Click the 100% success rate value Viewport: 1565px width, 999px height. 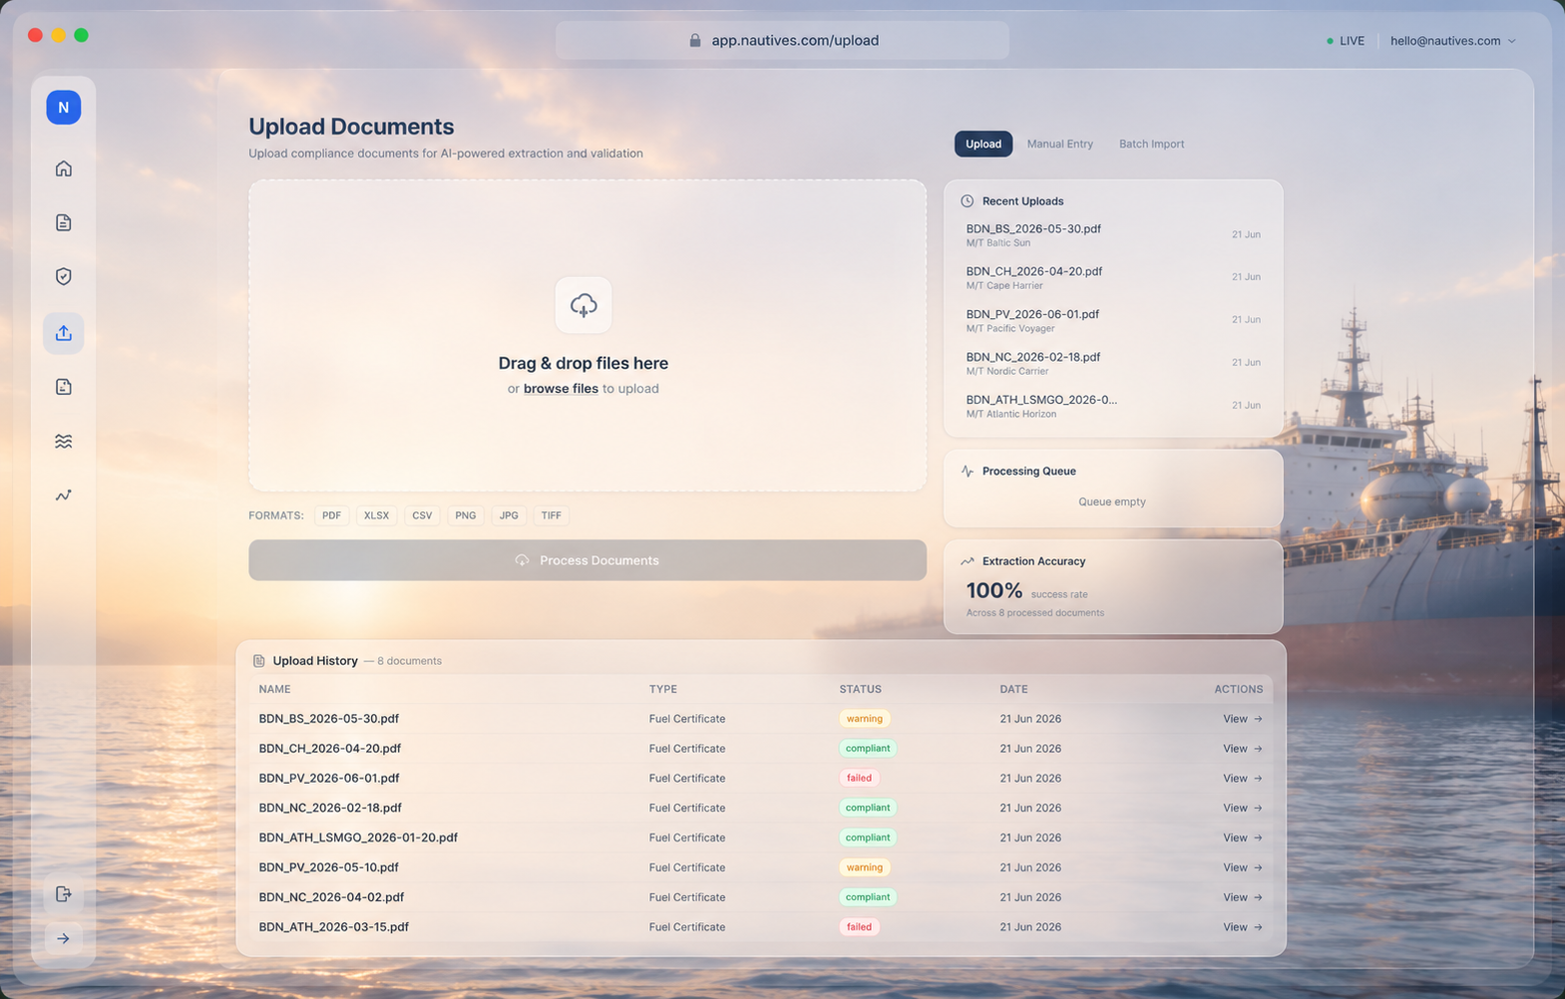pyautogui.click(x=994, y=590)
